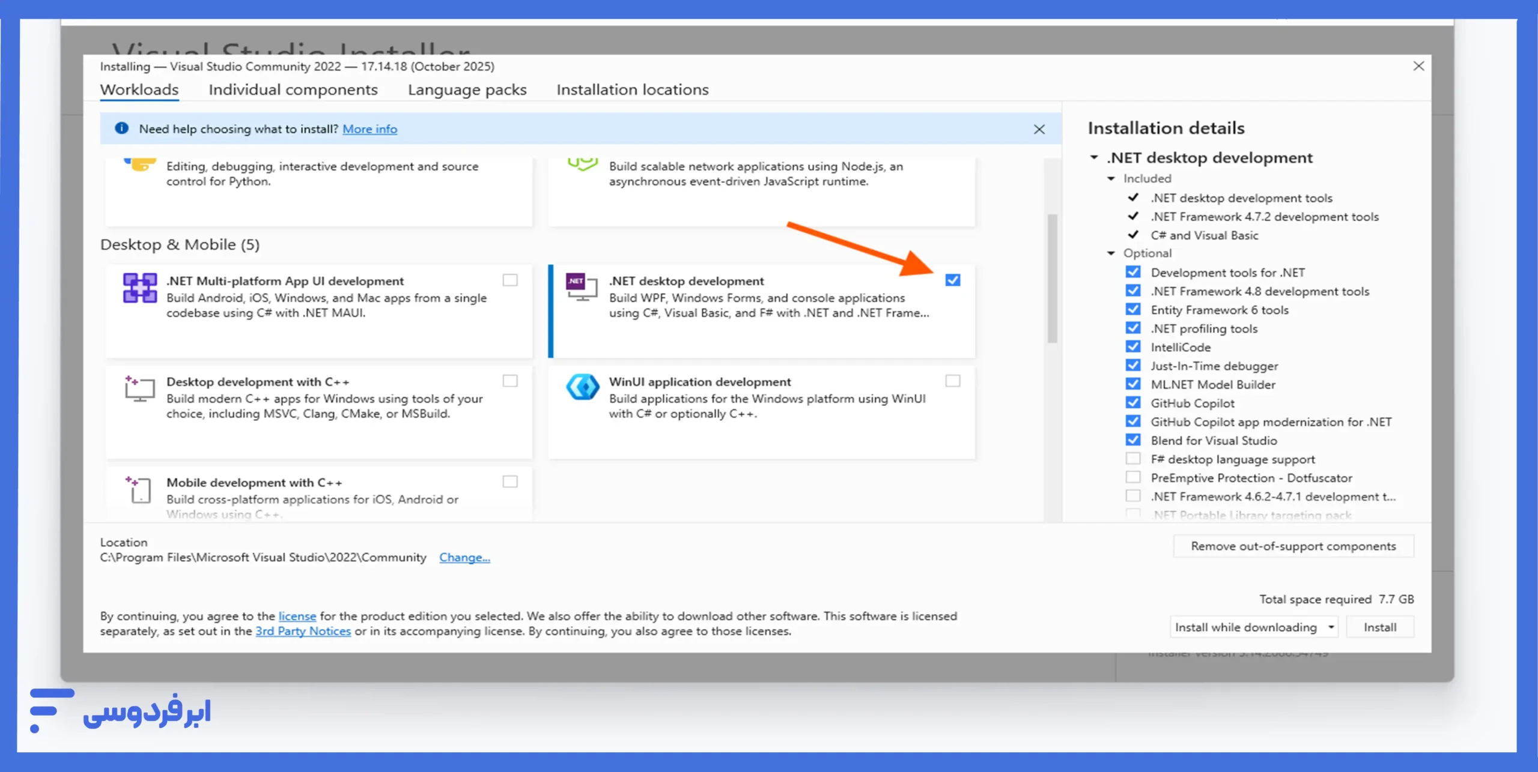Image resolution: width=1538 pixels, height=772 pixels.
Task: Enable F# desktop language support option
Action: click(x=1133, y=459)
